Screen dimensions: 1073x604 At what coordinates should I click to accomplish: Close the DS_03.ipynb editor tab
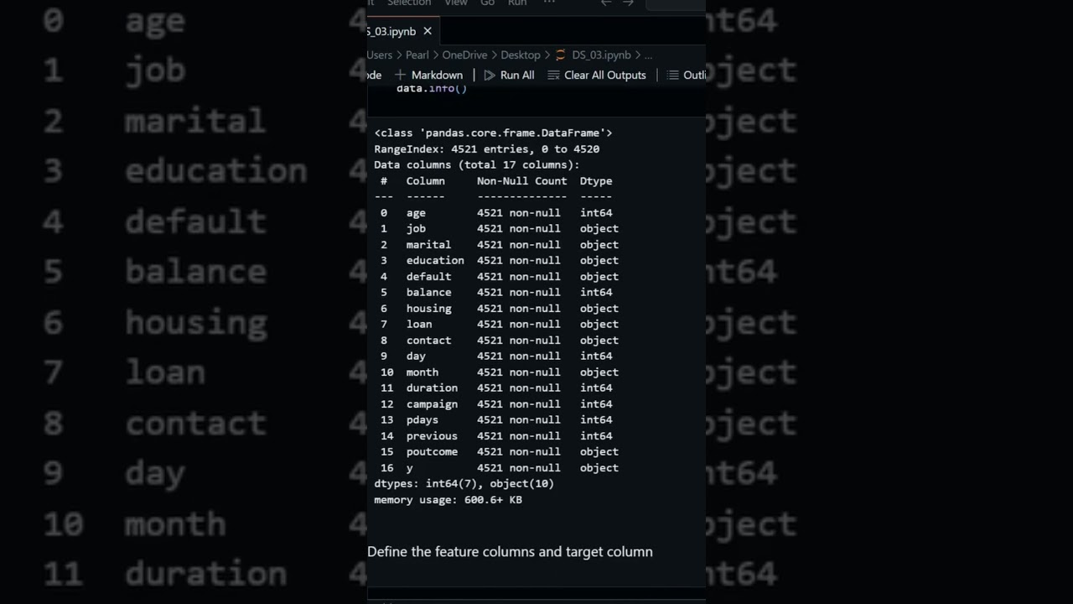pos(428,31)
